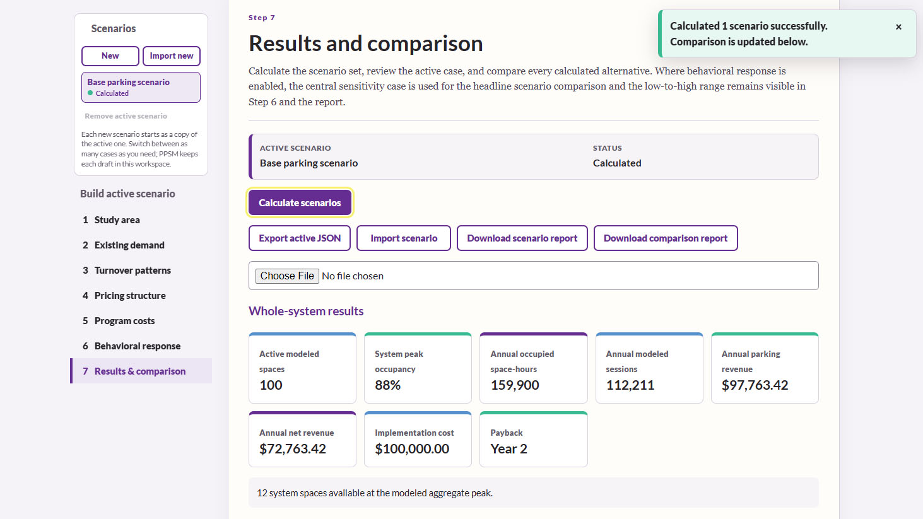Viewport: 923px width, 519px height.
Task: Create a New scenario
Action: (110, 56)
